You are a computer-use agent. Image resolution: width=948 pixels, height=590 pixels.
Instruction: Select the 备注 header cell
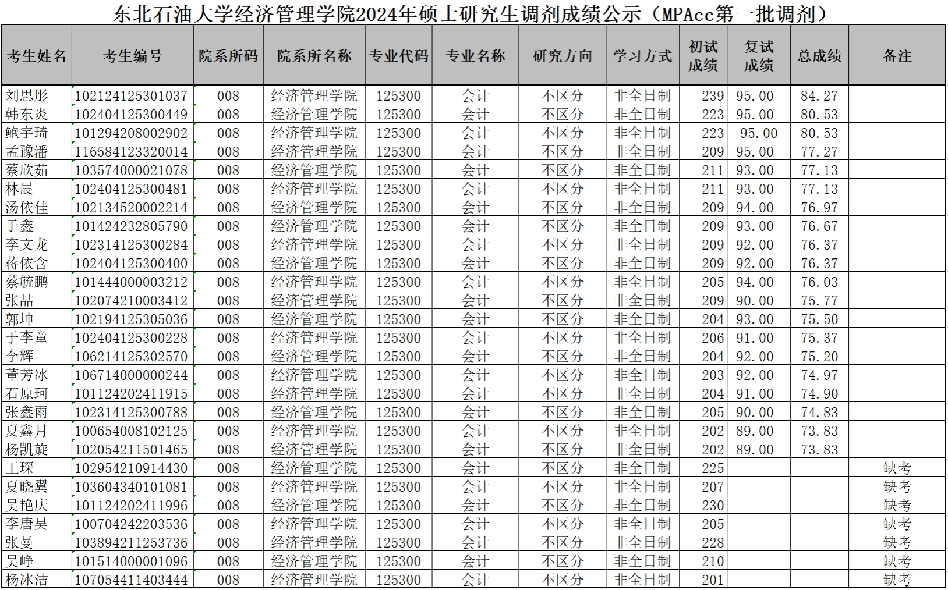(897, 56)
